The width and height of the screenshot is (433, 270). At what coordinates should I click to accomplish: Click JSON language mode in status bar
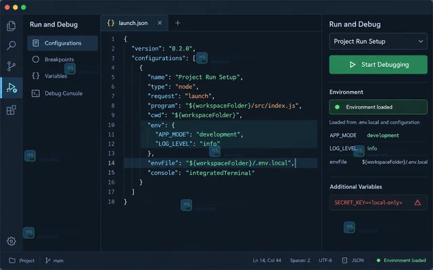[358, 261]
